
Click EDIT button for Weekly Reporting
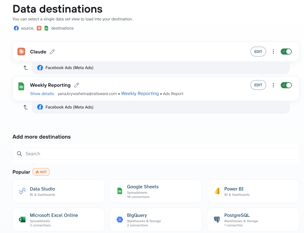click(258, 85)
